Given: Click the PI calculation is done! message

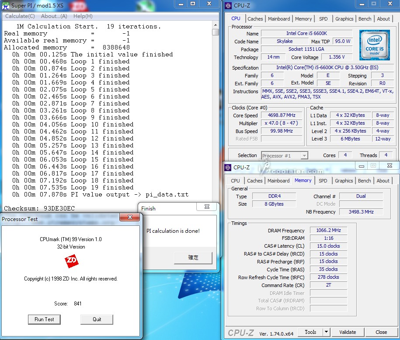Looking at the screenshot, I should pyautogui.click(x=173, y=231).
